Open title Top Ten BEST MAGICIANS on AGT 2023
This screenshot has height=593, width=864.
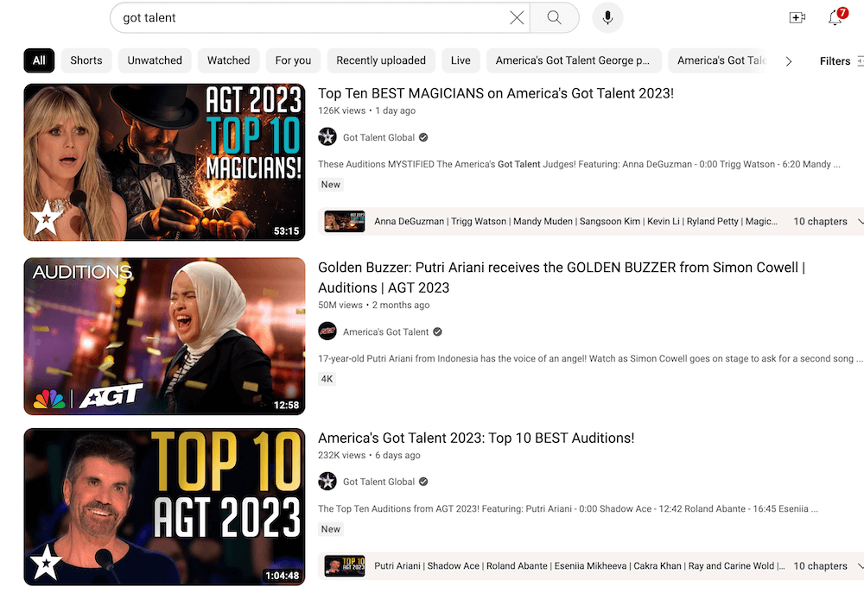[x=496, y=93]
